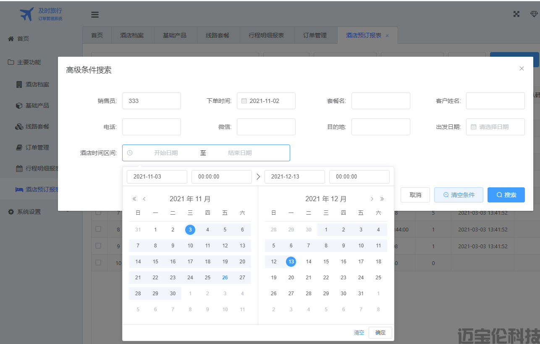Check the checkbox in table row 7

click(x=98, y=213)
